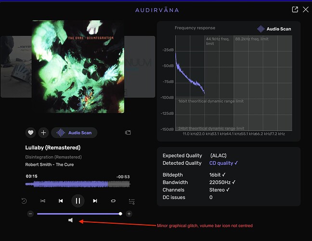Increase volume with the plus button
The height and width of the screenshot is (241, 312).
point(129,214)
